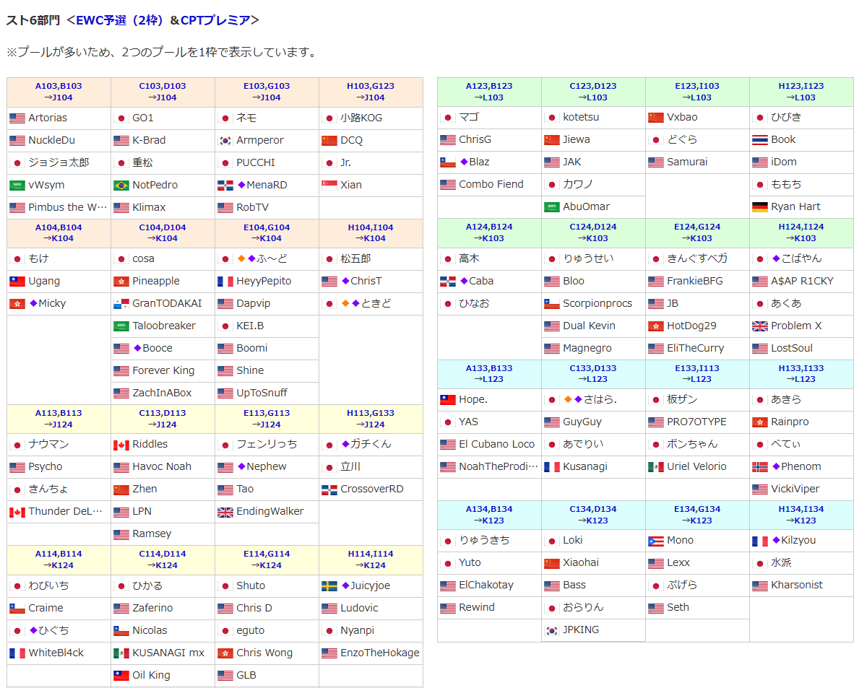Select player name Combo Fiend
Viewport: 859px width, 688px height.
click(491, 184)
